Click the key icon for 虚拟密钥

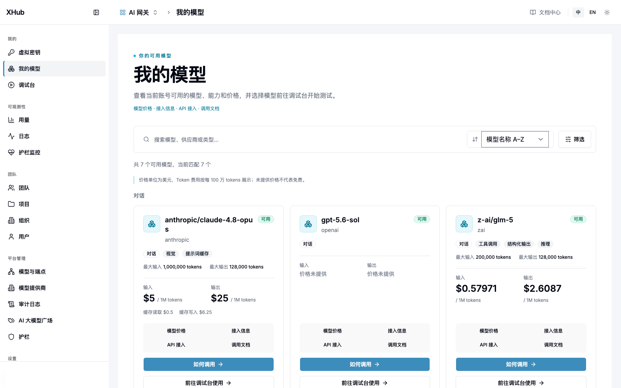[11, 52]
